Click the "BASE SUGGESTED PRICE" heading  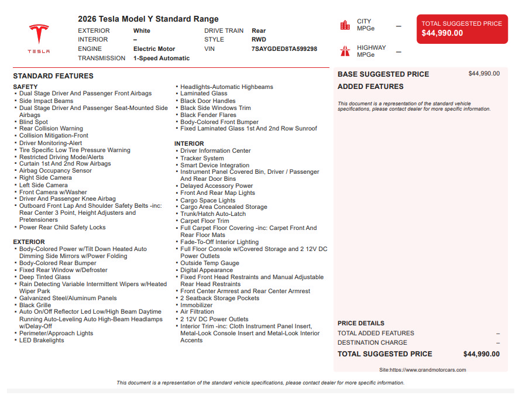coord(383,74)
